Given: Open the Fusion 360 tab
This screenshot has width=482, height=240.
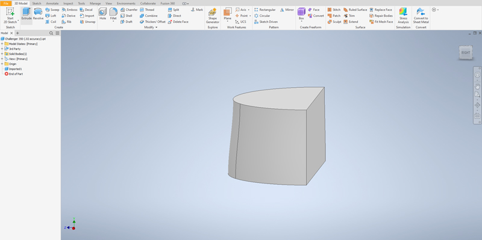Looking at the screenshot, I should 167,4.
